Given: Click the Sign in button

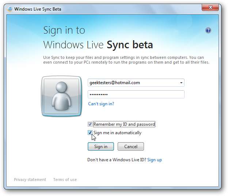Looking at the screenshot, I should click(x=101, y=146).
